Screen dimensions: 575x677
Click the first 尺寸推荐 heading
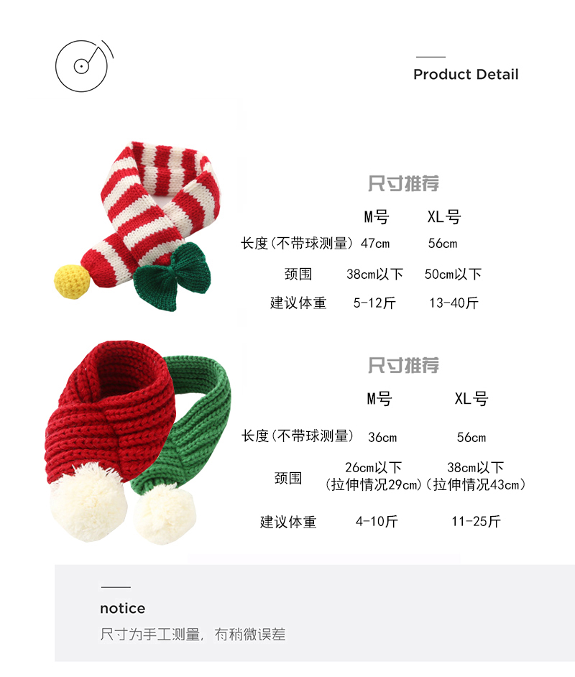click(403, 183)
